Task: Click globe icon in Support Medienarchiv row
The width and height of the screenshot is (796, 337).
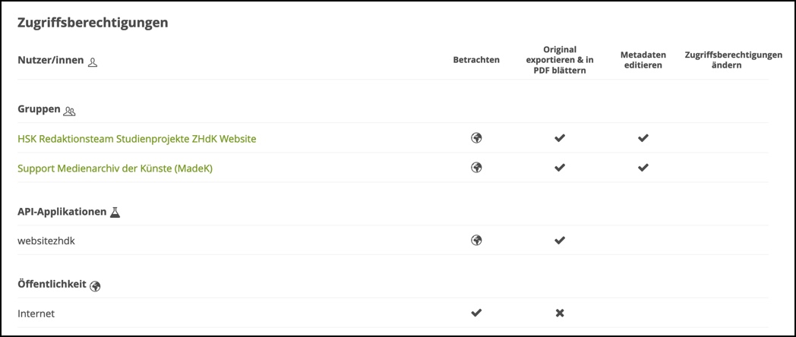Action: [476, 168]
